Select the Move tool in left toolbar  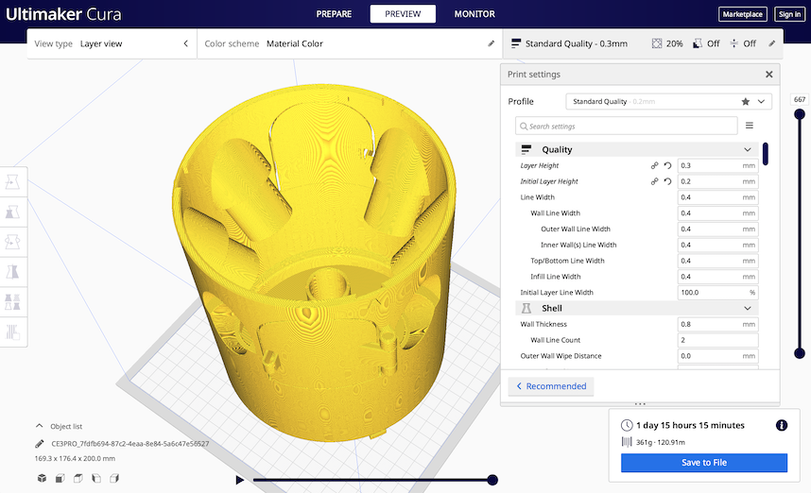[12, 182]
